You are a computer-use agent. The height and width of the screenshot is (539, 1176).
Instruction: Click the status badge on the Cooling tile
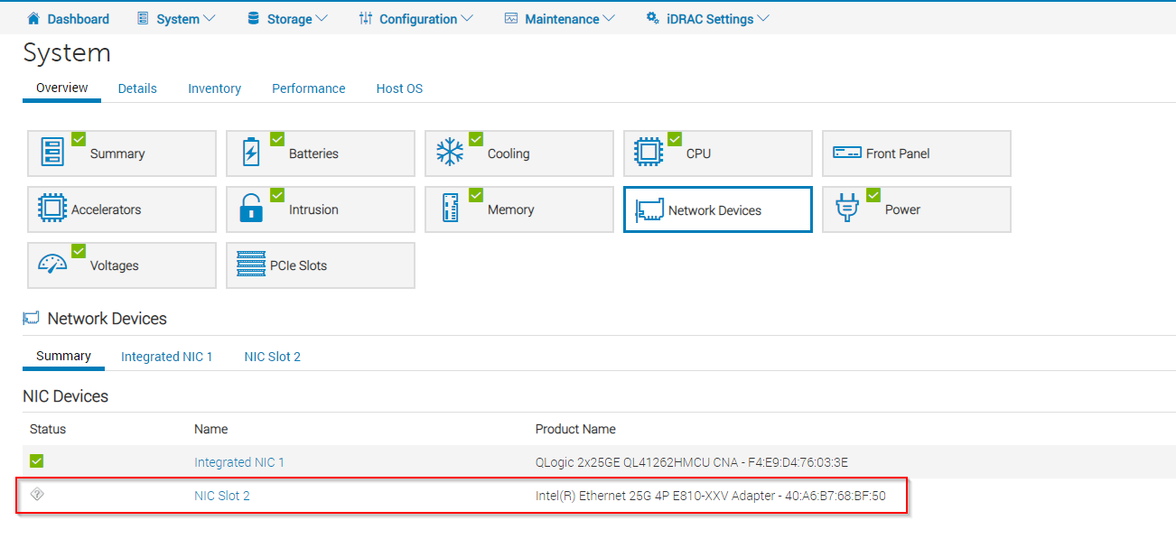tap(476, 138)
